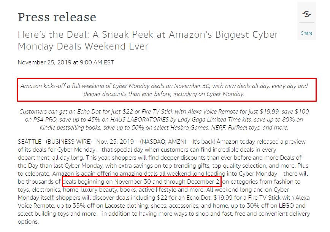This screenshot has width=330, height=232.
Task: Open the Share link under the icon
Action: tap(306, 33)
